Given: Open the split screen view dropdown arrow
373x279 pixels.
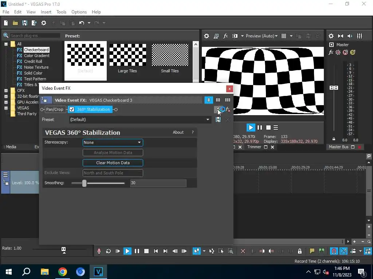Looking at the screenshot, I should tap(242, 36).
